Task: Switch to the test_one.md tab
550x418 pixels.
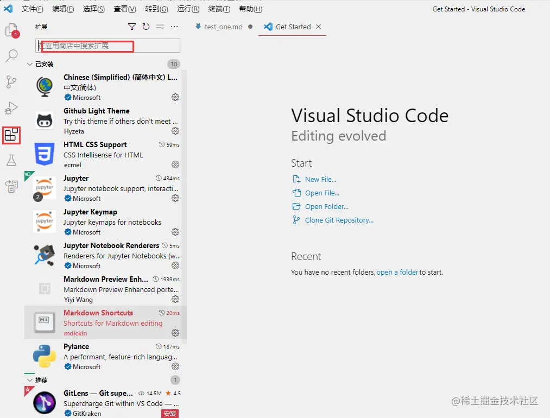Action: click(x=224, y=27)
